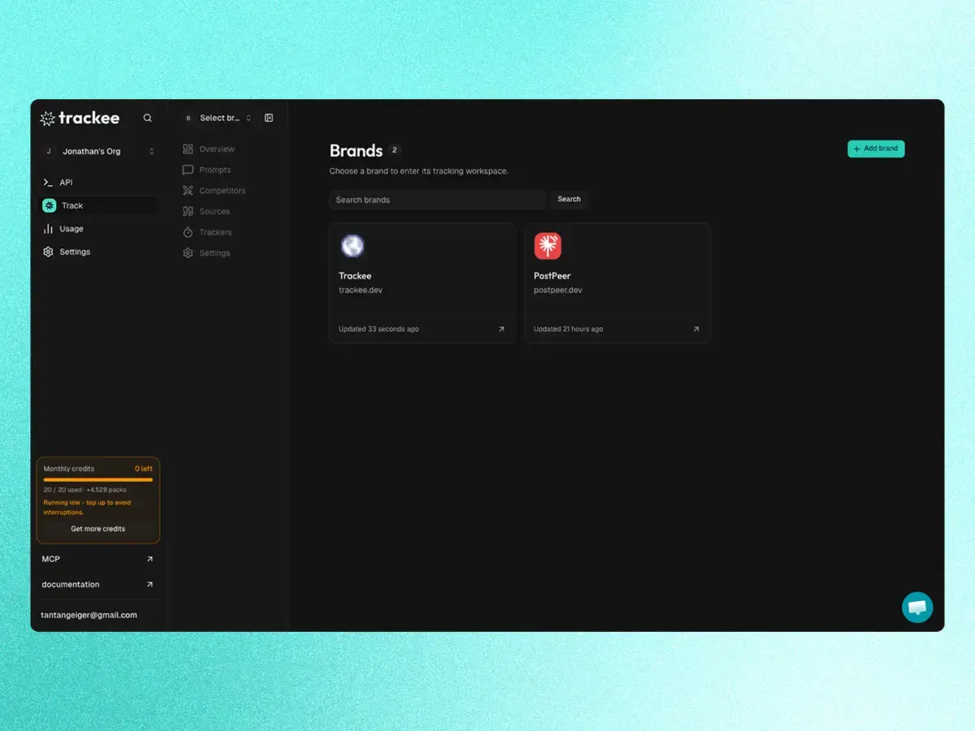Click the Trackee brand globe logo
The height and width of the screenshot is (731, 975).
pos(353,246)
